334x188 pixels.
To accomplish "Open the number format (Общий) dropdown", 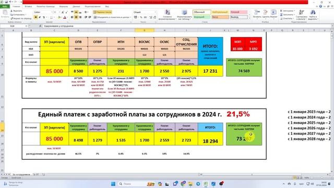I will coord(156,12).
